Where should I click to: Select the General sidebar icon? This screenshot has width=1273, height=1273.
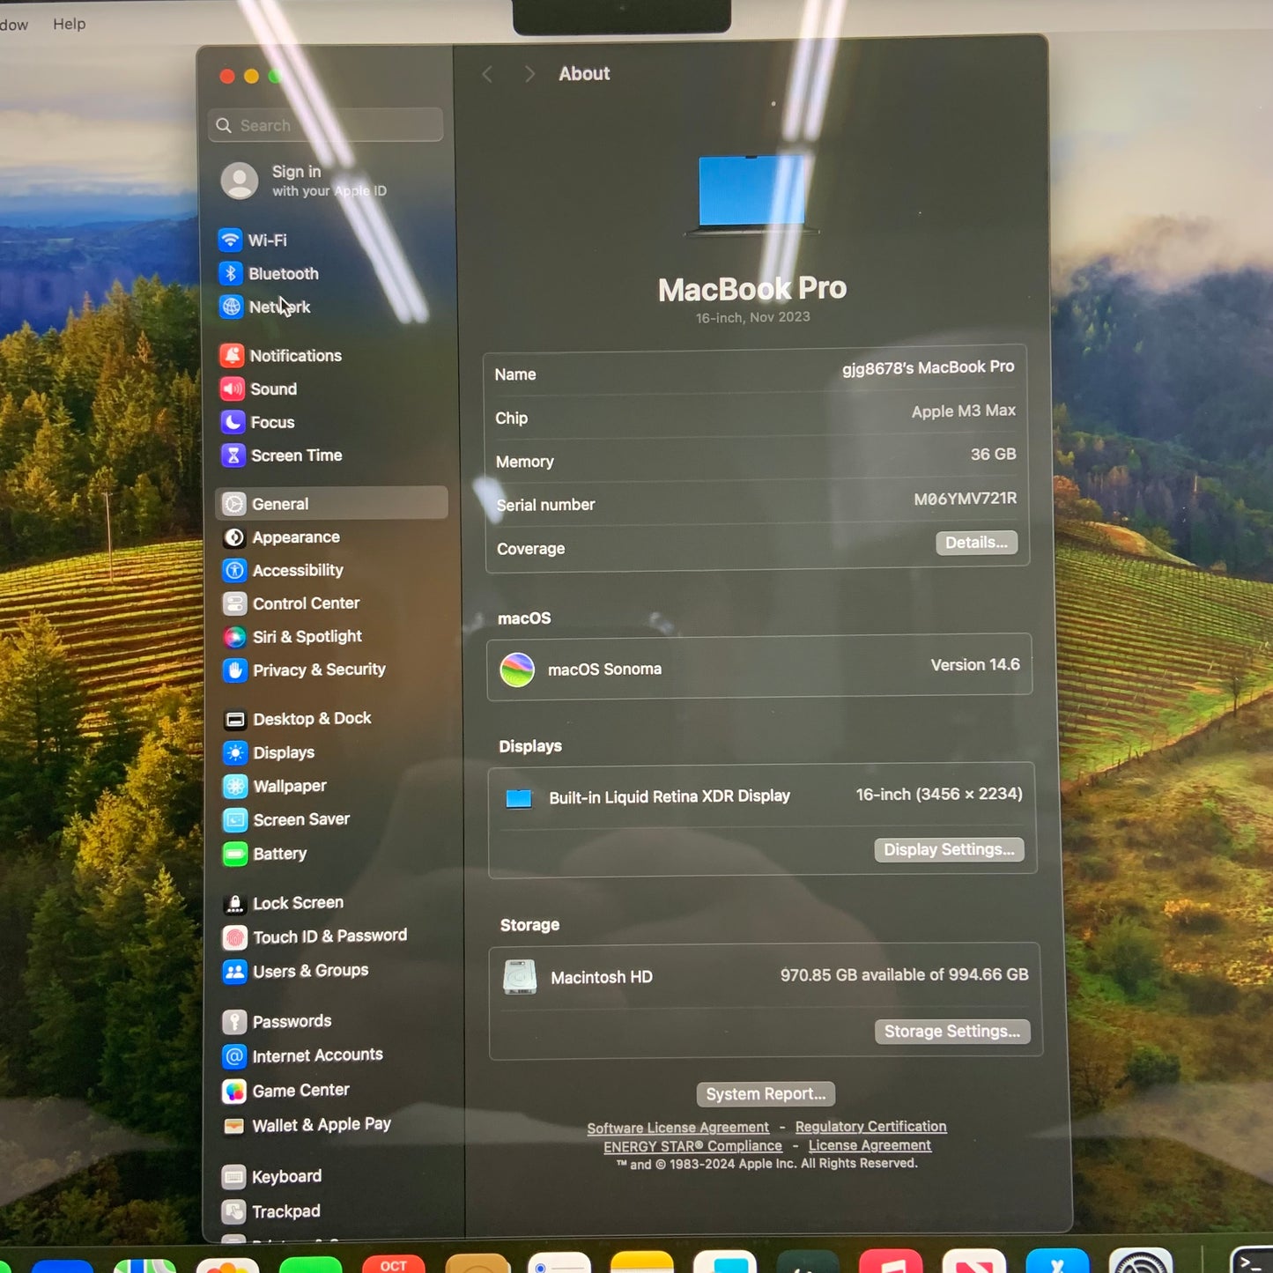tap(233, 504)
